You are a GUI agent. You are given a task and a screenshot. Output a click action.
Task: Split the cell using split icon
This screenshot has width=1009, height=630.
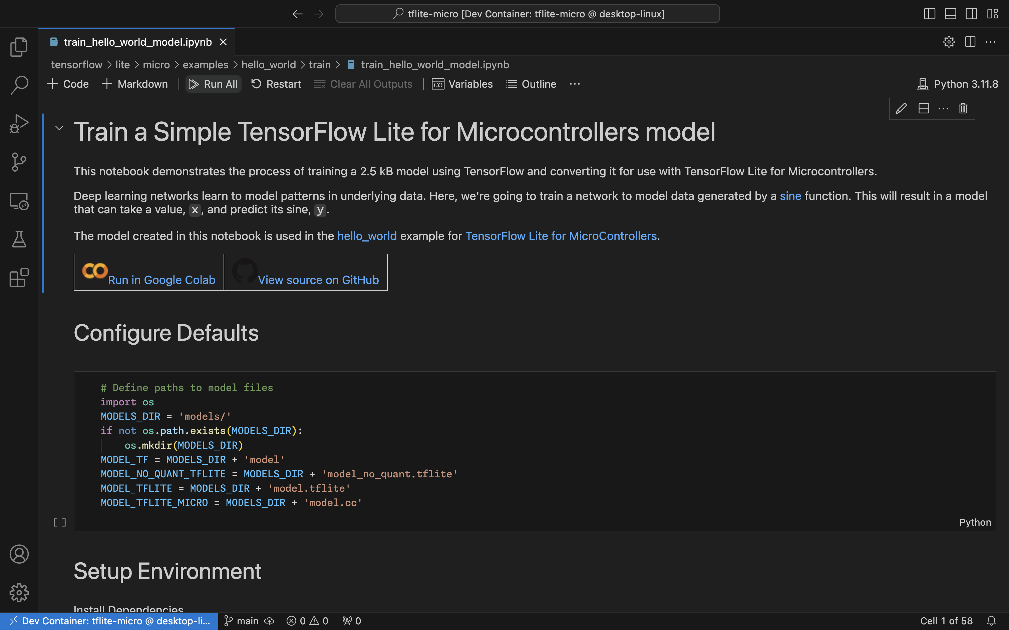924,109
